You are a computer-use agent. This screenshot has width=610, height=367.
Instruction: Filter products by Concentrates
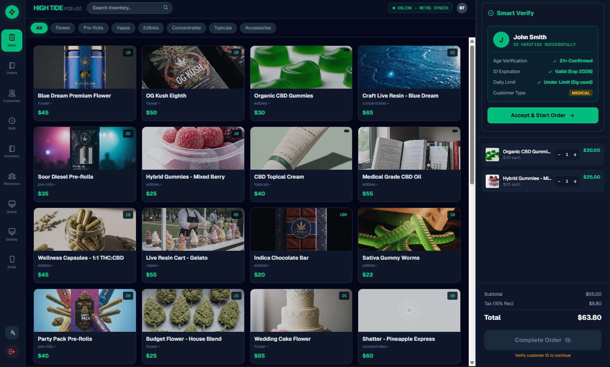tap(186, 28)
